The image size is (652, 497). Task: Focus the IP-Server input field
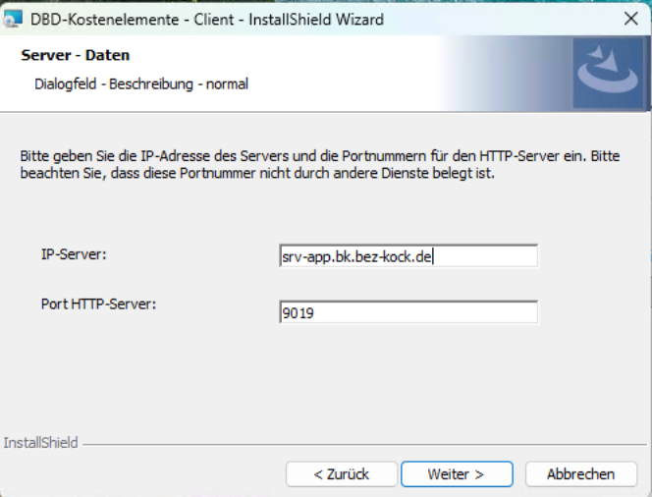pos(408,256)
